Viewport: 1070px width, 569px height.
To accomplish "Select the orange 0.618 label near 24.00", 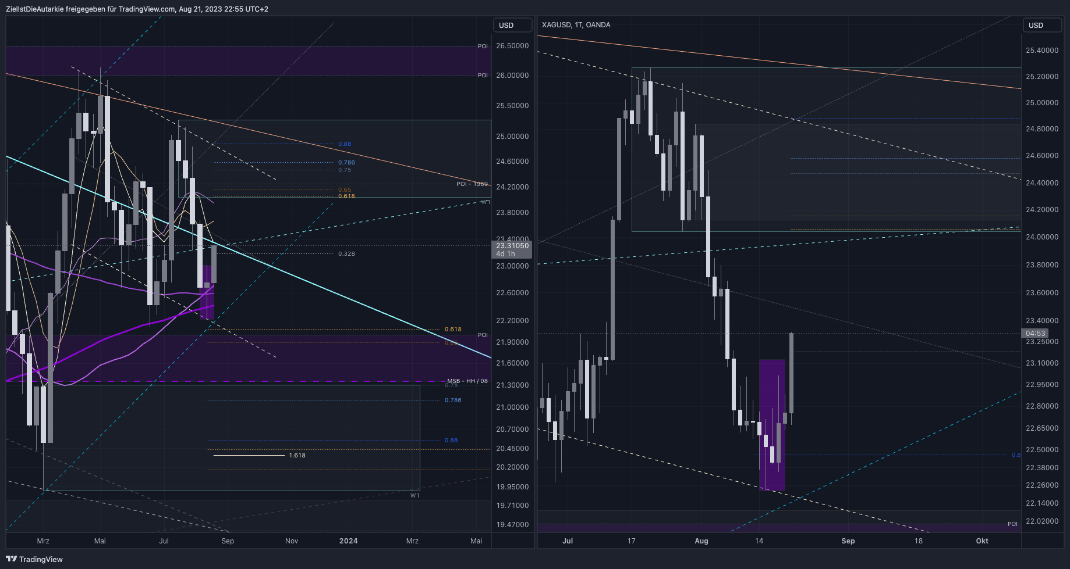I will pyautogui.click(x=346, y=196).
